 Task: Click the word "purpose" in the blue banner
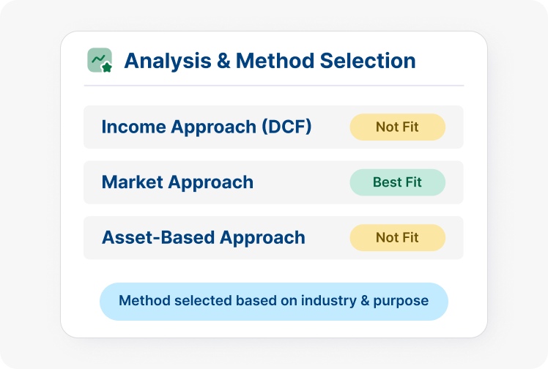click(404, 302)
